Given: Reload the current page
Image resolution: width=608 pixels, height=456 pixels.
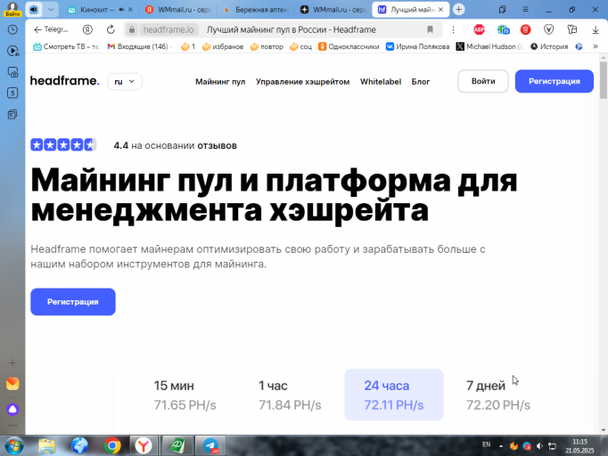Looking at the screenshot, I should (x=111, y=29).
